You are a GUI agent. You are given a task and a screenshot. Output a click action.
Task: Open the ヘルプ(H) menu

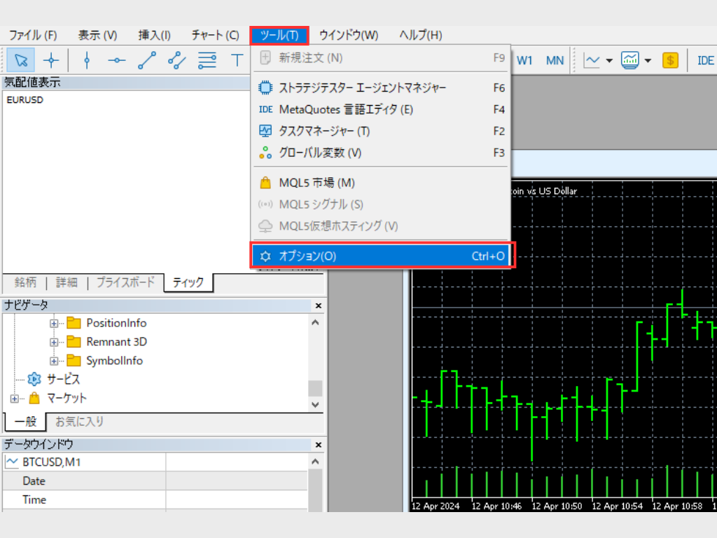point(421,35)
